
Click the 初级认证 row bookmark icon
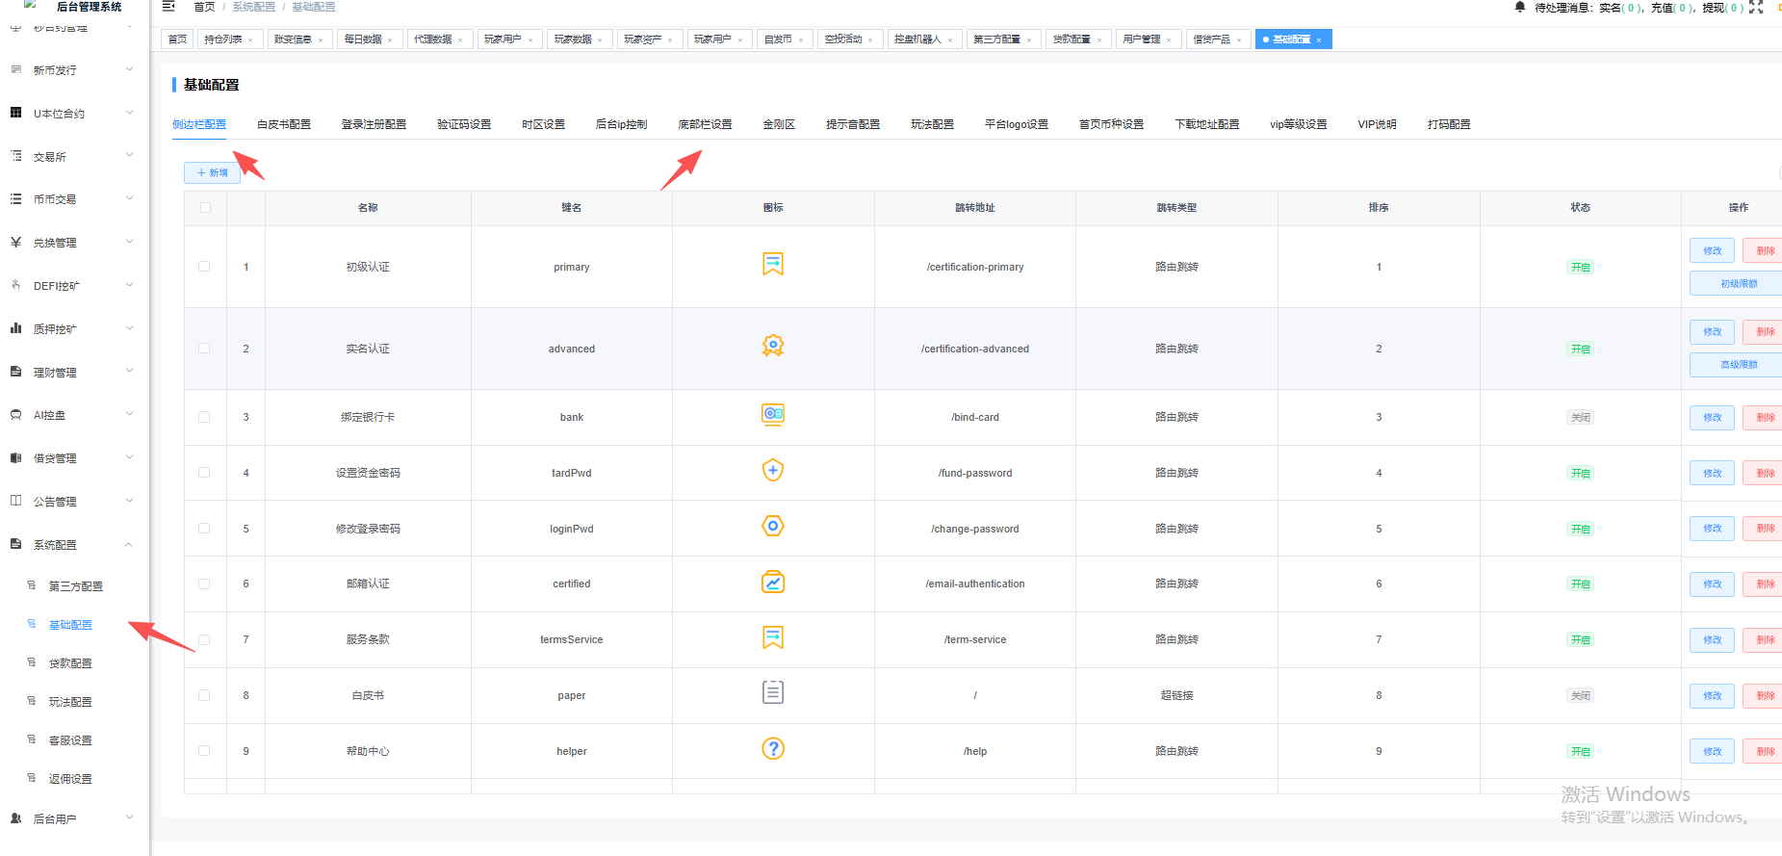pos(773,264)
